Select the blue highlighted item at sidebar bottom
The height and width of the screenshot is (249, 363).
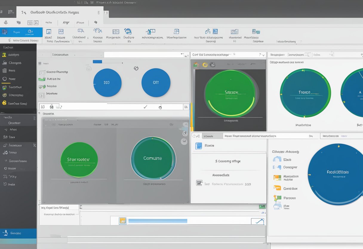point(18,233)
